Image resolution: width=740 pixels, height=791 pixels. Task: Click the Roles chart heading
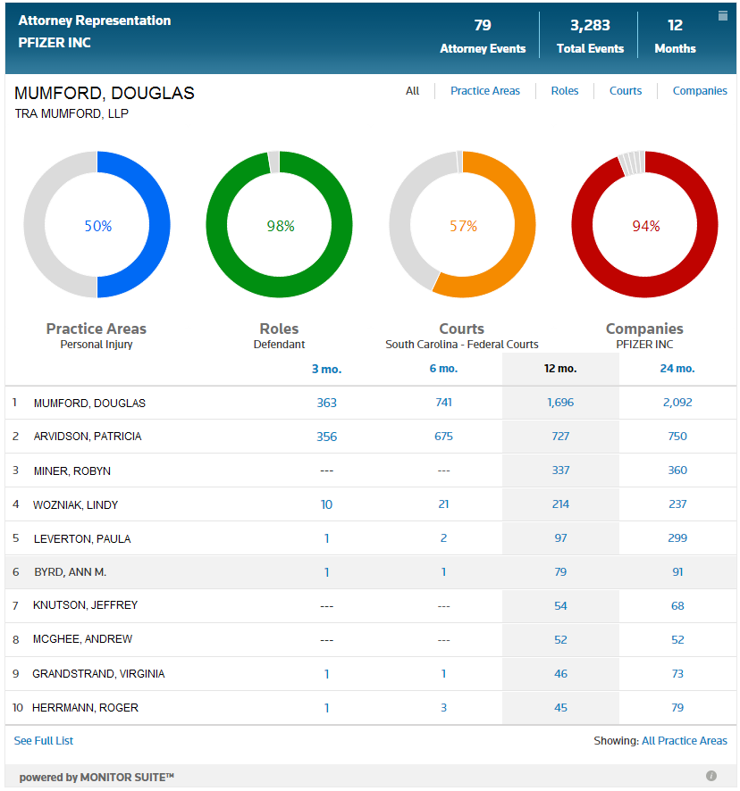(x=279, y=329)
